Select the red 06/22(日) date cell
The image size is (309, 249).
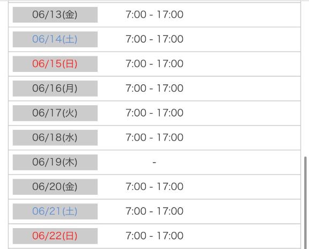click(x=55, y=236)
